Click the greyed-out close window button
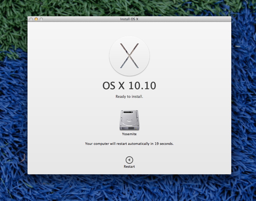256x201 pixels. pyautogui.click(x=31, y=19)
